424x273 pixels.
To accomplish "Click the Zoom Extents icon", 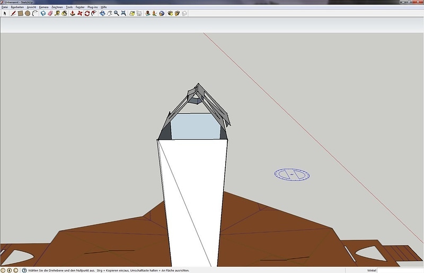I will point(123,13).
